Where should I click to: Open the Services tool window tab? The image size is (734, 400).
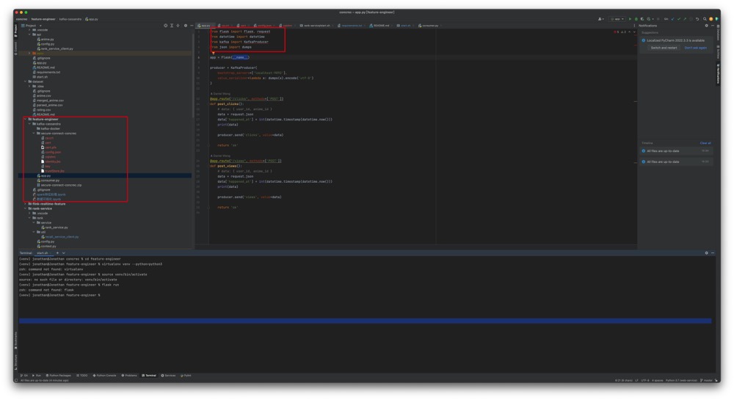pyautogui.click(x=169, y=375)
